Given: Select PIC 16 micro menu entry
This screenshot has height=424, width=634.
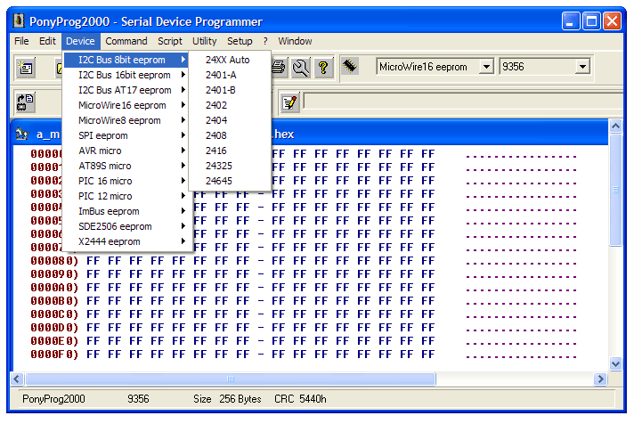Looking at the screenshot, I should click(127, 181).
